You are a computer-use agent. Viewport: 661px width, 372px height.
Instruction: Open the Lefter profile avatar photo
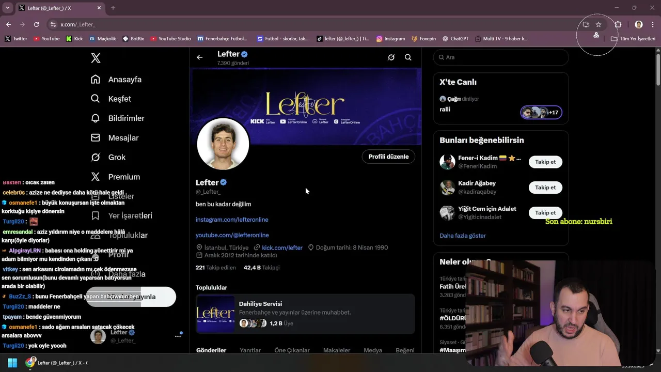tap(223, 144)
